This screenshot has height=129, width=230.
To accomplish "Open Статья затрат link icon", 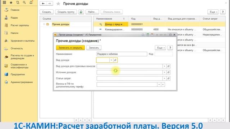I will tap(169, 78).
